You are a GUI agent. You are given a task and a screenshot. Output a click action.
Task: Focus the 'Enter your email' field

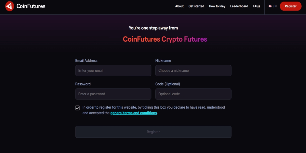pos(113,71)
